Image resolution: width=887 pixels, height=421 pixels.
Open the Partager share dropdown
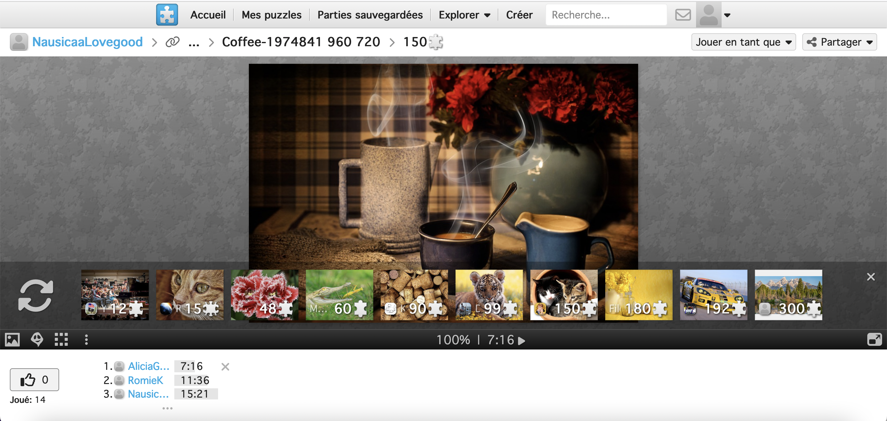[x=840, y=42]
